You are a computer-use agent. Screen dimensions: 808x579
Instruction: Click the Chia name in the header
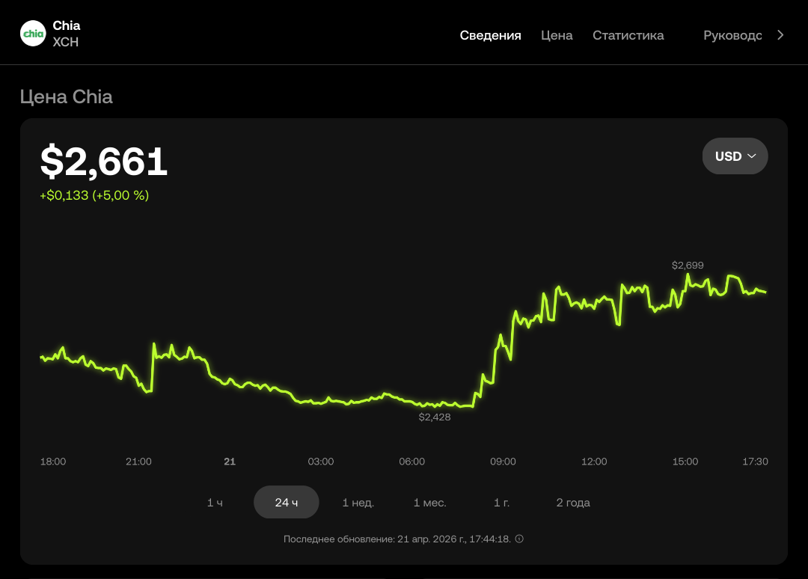point(67,25)
